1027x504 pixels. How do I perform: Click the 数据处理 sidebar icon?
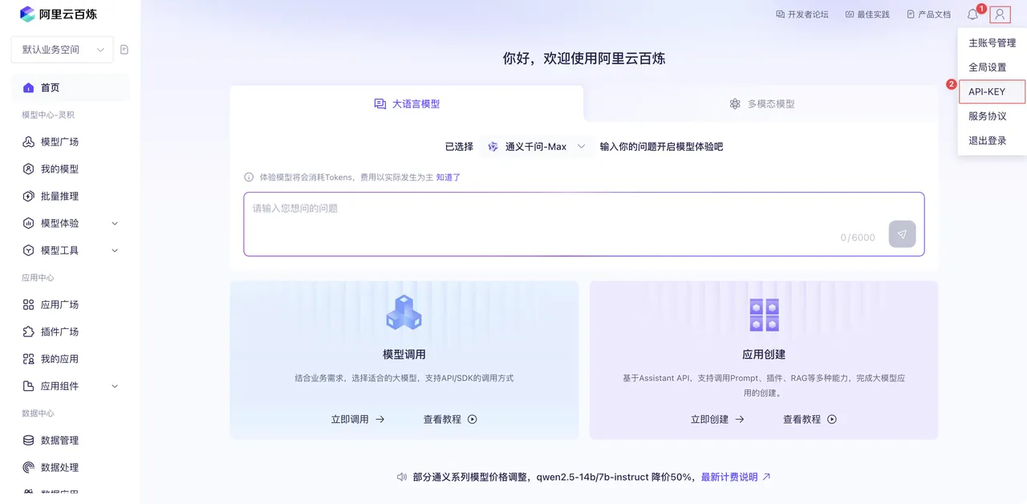[28, 468]
